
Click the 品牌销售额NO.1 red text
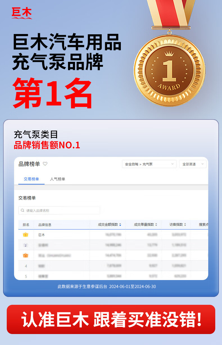(x=47, y=145)
